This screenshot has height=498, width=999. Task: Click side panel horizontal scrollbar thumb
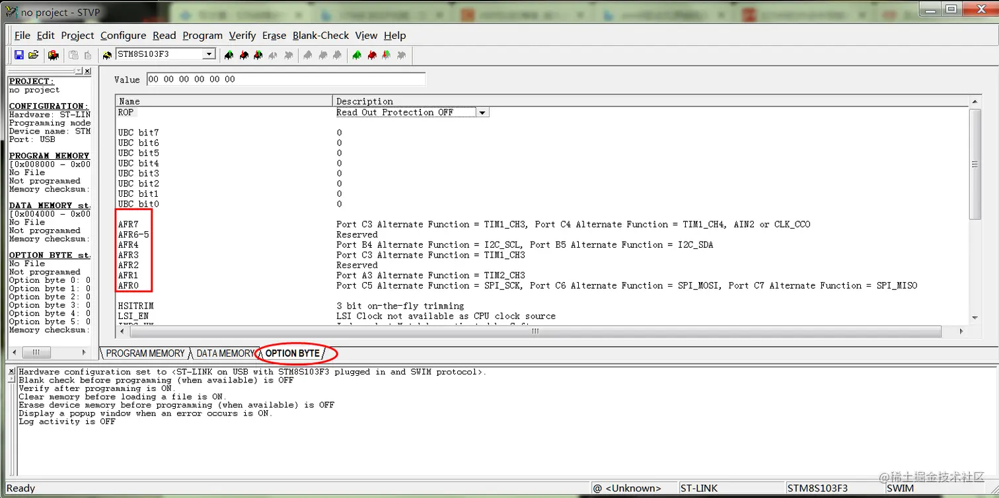click(x=37, y=352)
